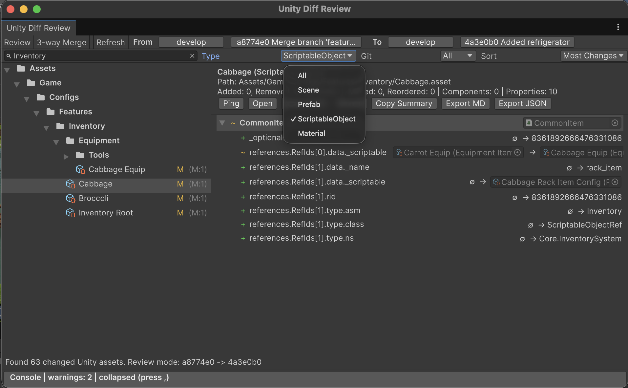Open object picker on the CommonItem field
Image resolution: width=628 pixels, height=388 pixels.
[x=615, y=123]
